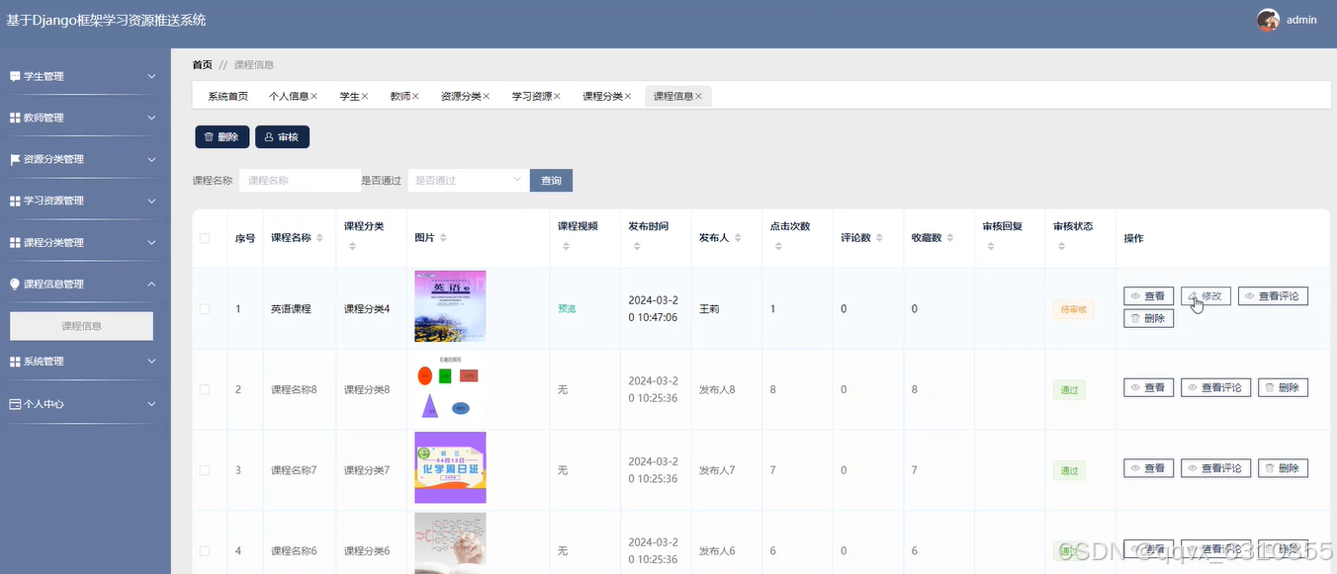This screenshot has height=574, width=1337.
Task: Check the row for 课程名称8
Action: point(205,389)
